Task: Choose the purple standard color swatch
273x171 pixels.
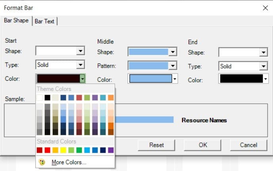Action: (111, 150)
